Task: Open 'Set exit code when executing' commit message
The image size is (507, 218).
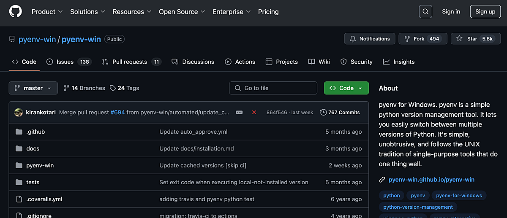Action: [234, 182]
